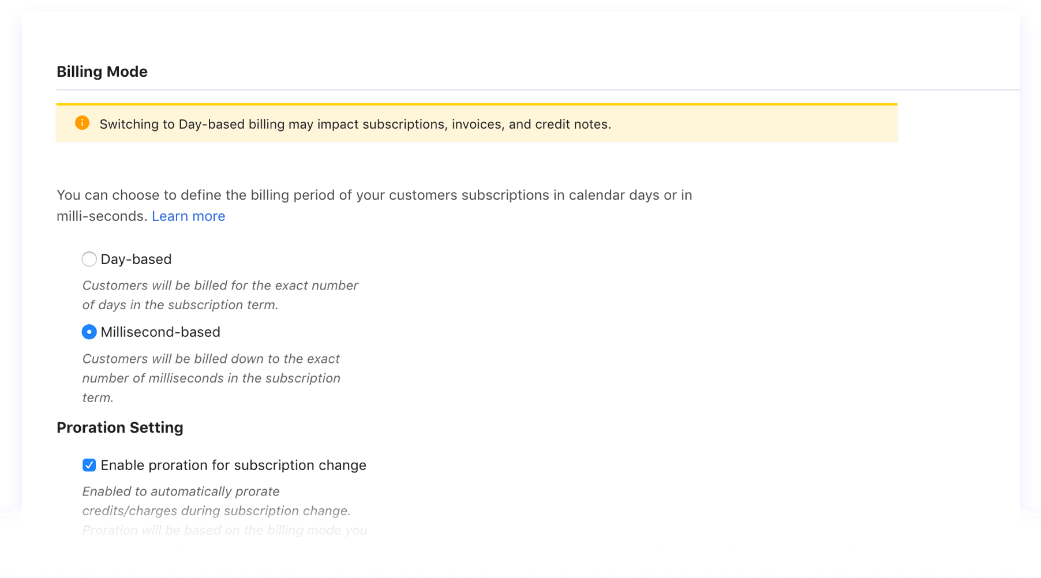This screenshot has width=1041, height=578.
Task: Toggle the Enable proration checkbox
Action: click(x=89, y=465)
